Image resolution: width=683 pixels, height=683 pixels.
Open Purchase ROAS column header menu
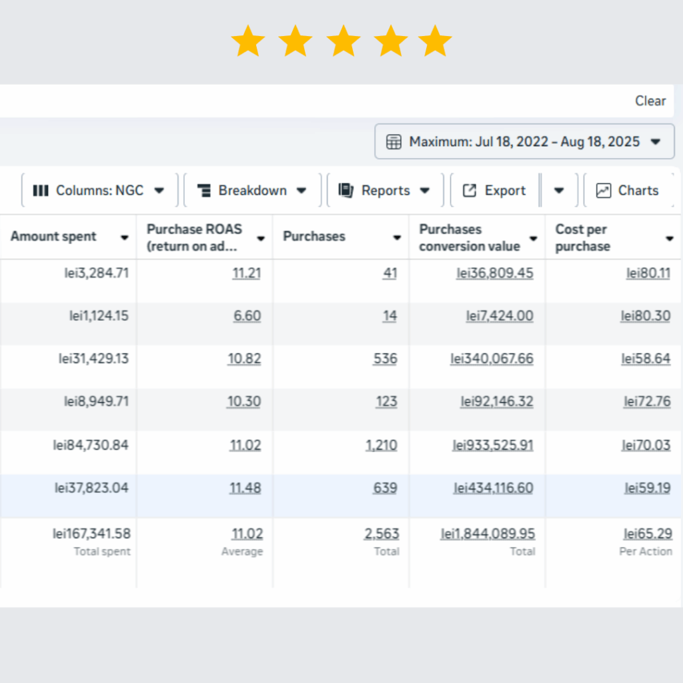[x=261, y=238]
